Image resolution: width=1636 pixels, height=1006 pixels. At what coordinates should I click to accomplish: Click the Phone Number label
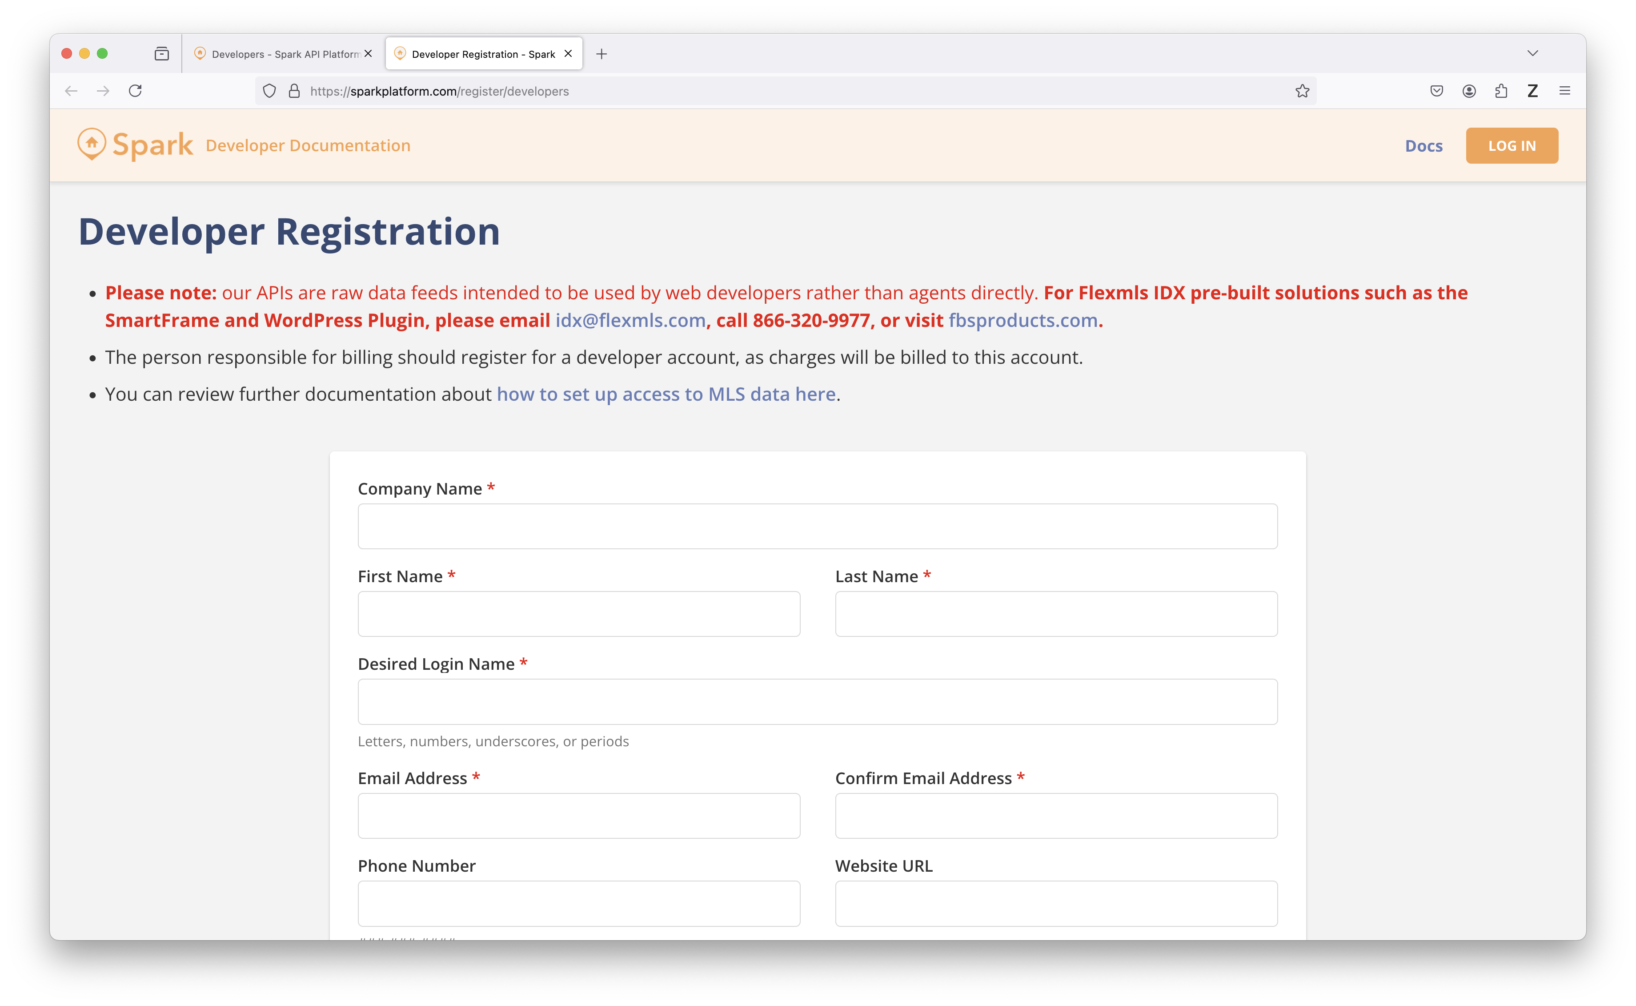pyautogui.click(x=416, y=865)
